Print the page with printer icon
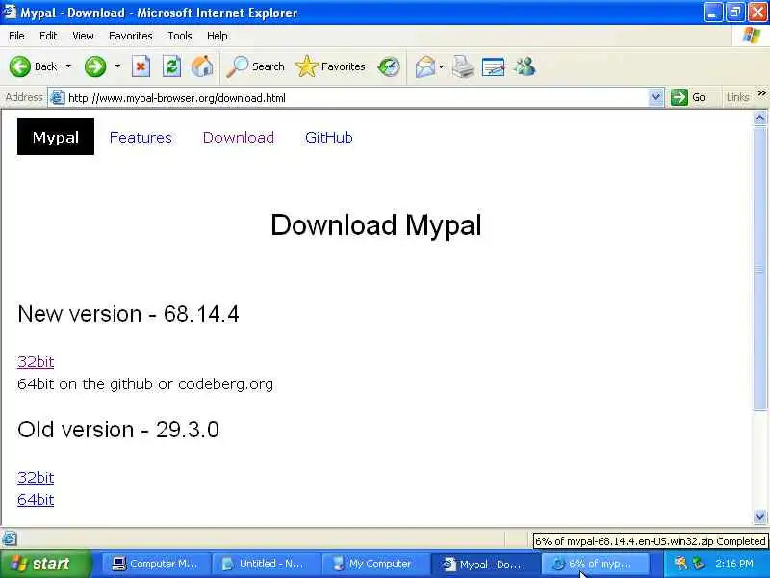The width and height of the screenshot is (770, 578). (x=463, y=66)
